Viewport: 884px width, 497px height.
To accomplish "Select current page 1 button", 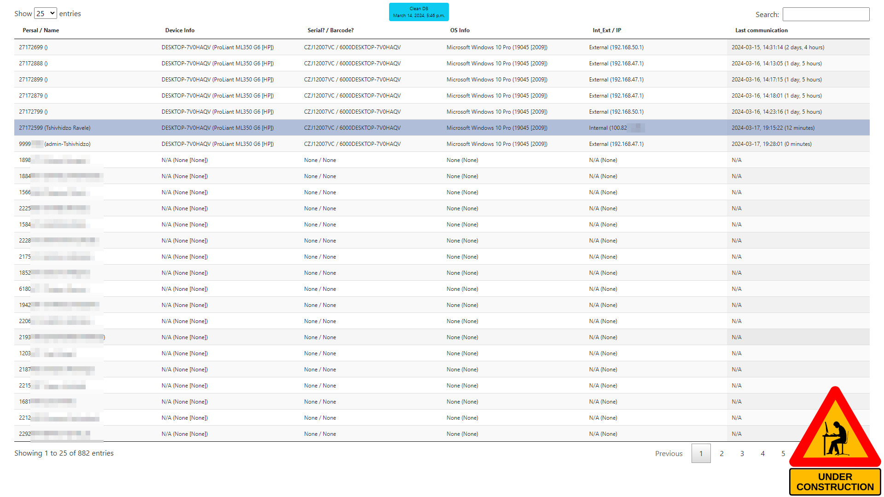I will tap(701, 453).
